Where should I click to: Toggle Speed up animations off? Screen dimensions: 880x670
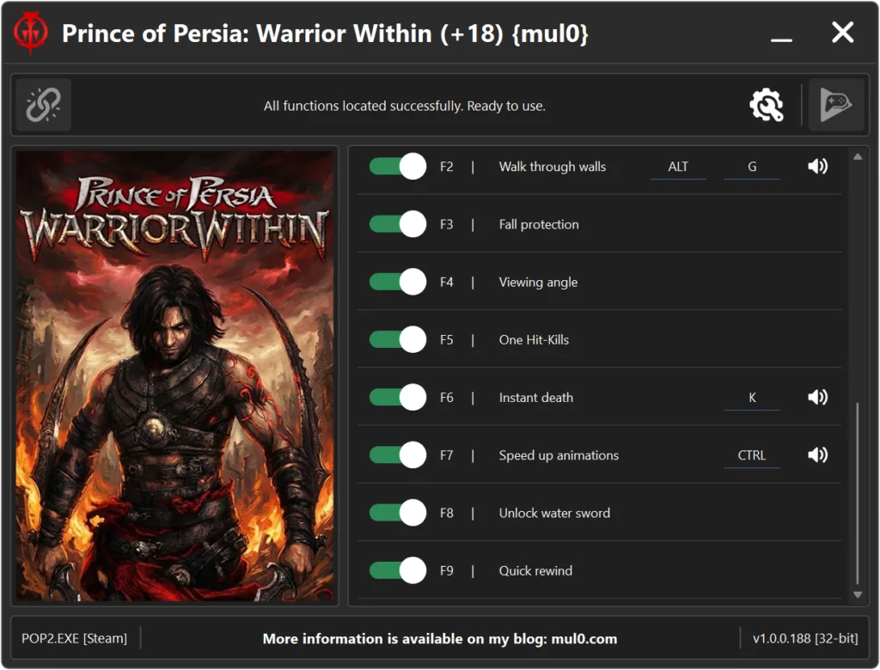tap(396, 454)
